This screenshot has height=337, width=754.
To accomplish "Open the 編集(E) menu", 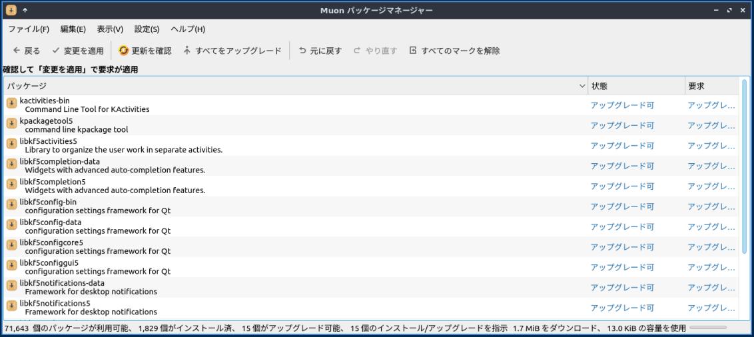I will (x=73, y=29).
